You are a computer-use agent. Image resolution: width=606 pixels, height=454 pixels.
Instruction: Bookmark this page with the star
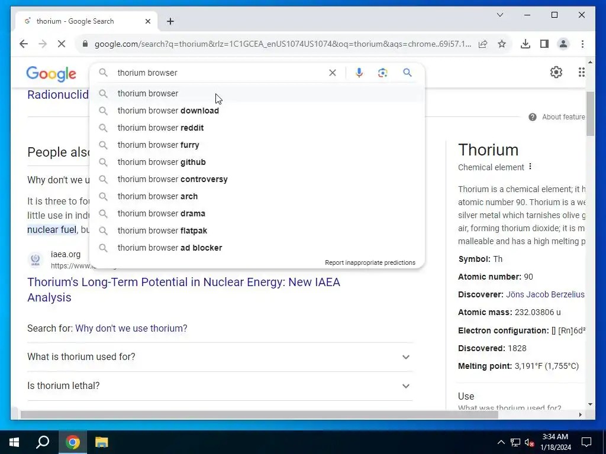(502, 44)
